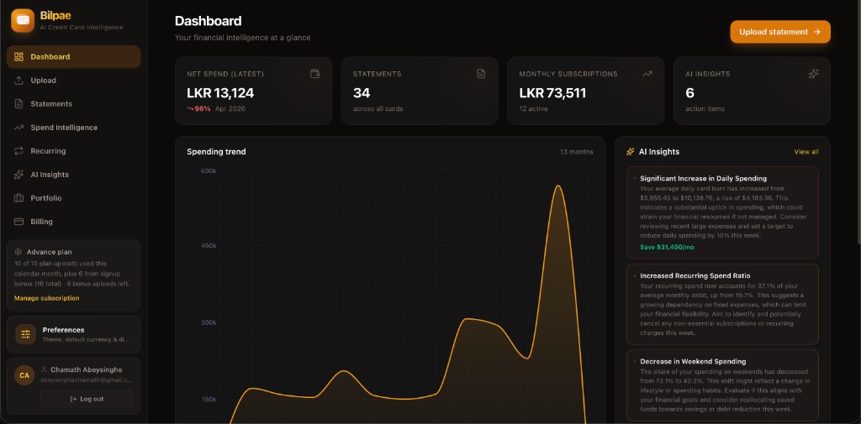Click the AI Credit Card Intelligence tagline
Screen dimensions: 861x424
tap(82, 28)
